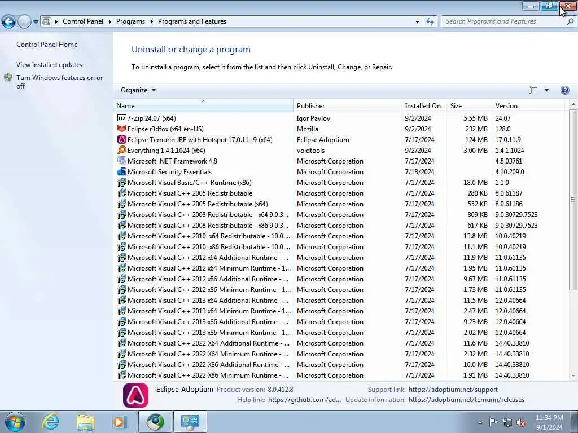Click the refresh button beside address bar
Viewport: 578px width, 433px height.
pyautogui.click(x=430, y=22)
